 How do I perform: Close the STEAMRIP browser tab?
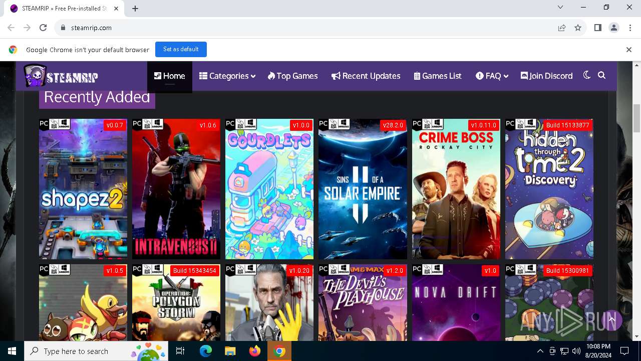(x=116, y=9)
